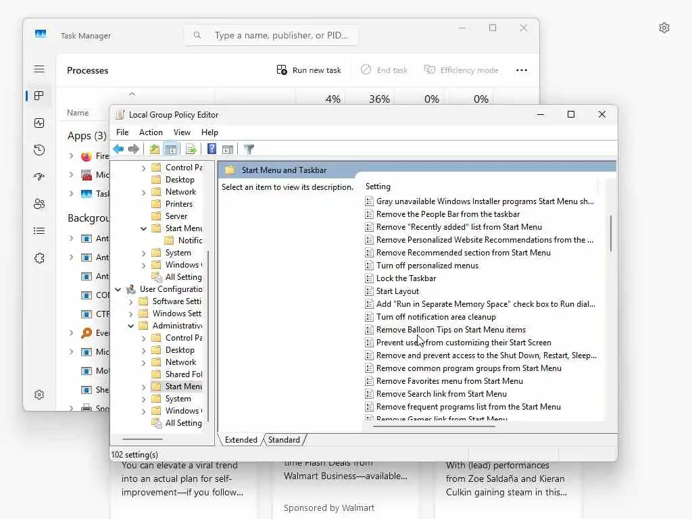Click the horizontal scrollbar under settings list
Image resolution: width=692 pixels, height=519 pixels.
coord(434,426)
